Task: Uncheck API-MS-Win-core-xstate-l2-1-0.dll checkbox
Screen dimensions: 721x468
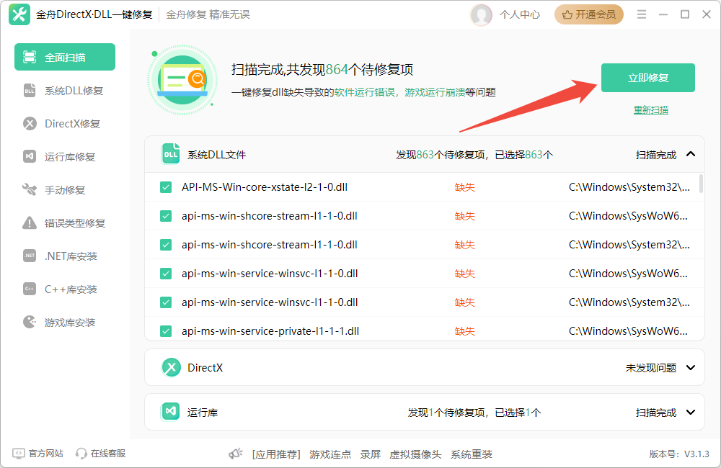Action: tap(166, 187)
